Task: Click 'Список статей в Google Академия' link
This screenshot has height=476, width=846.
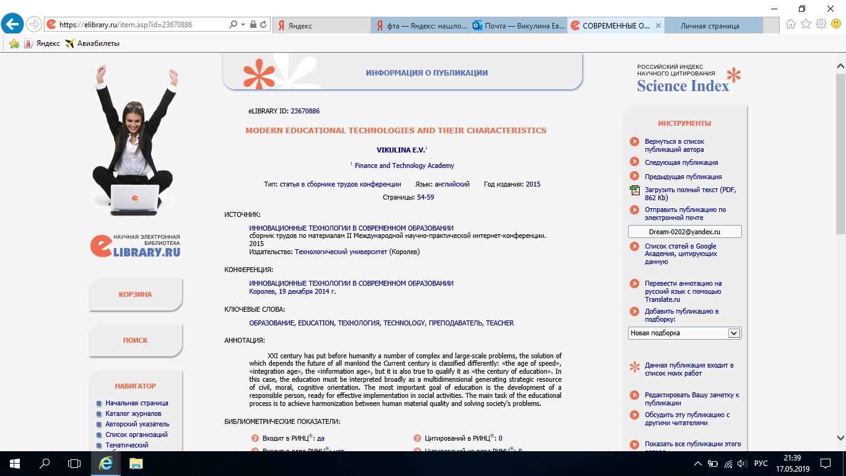Action: [681, 254]
